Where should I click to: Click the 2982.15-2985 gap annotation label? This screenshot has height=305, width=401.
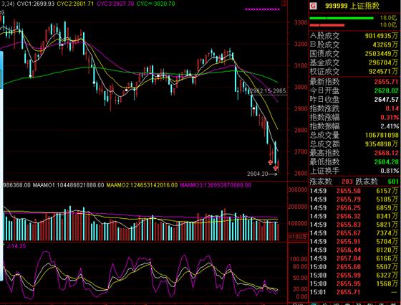click(268, 91)
